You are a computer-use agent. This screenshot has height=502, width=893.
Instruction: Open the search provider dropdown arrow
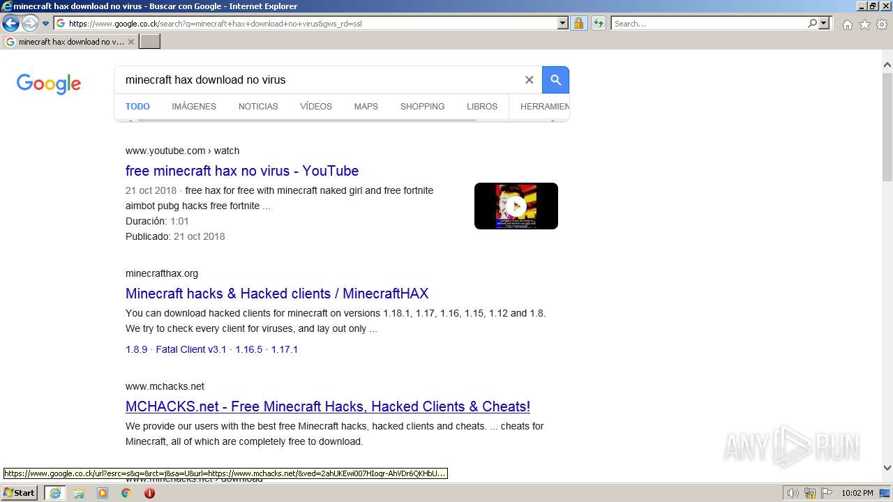coord(824,23)
